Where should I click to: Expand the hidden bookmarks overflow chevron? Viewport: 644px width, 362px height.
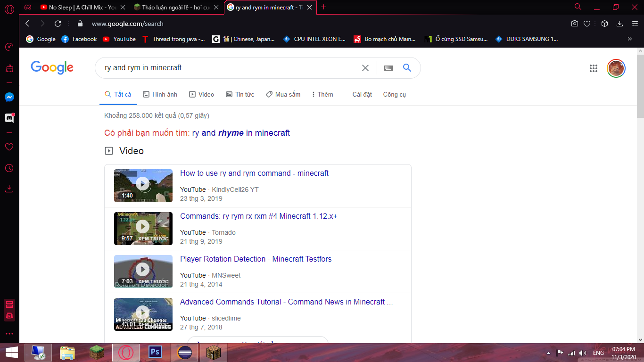[x=629, y=39]
